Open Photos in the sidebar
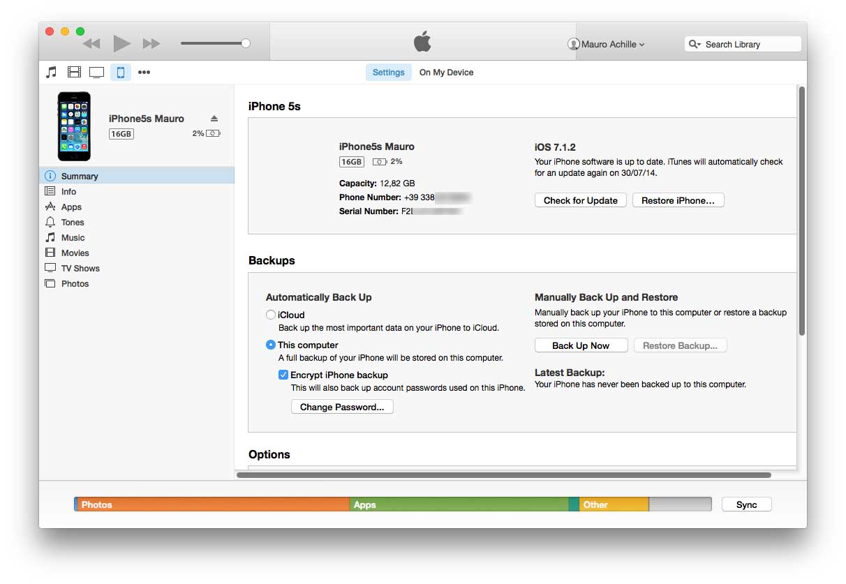 click(x=137, y=283)
